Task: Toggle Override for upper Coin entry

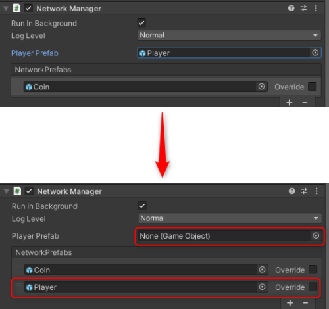Action: point(313,87)
